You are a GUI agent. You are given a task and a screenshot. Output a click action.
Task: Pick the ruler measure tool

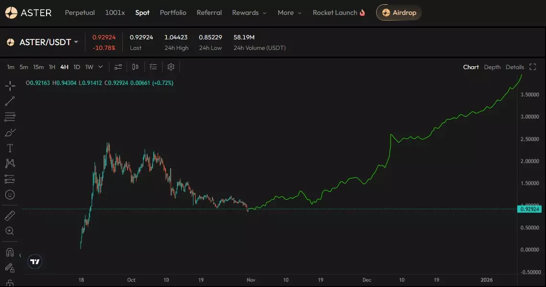10,215
